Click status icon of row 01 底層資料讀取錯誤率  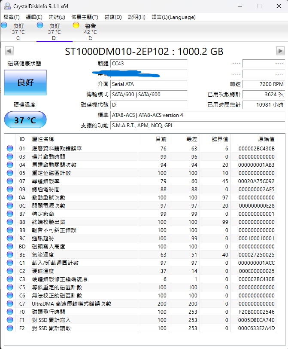coord(10,148)
